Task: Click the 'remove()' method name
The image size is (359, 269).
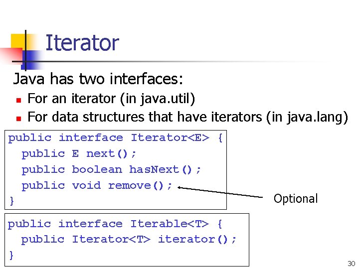Action: (x=136, y=185)
